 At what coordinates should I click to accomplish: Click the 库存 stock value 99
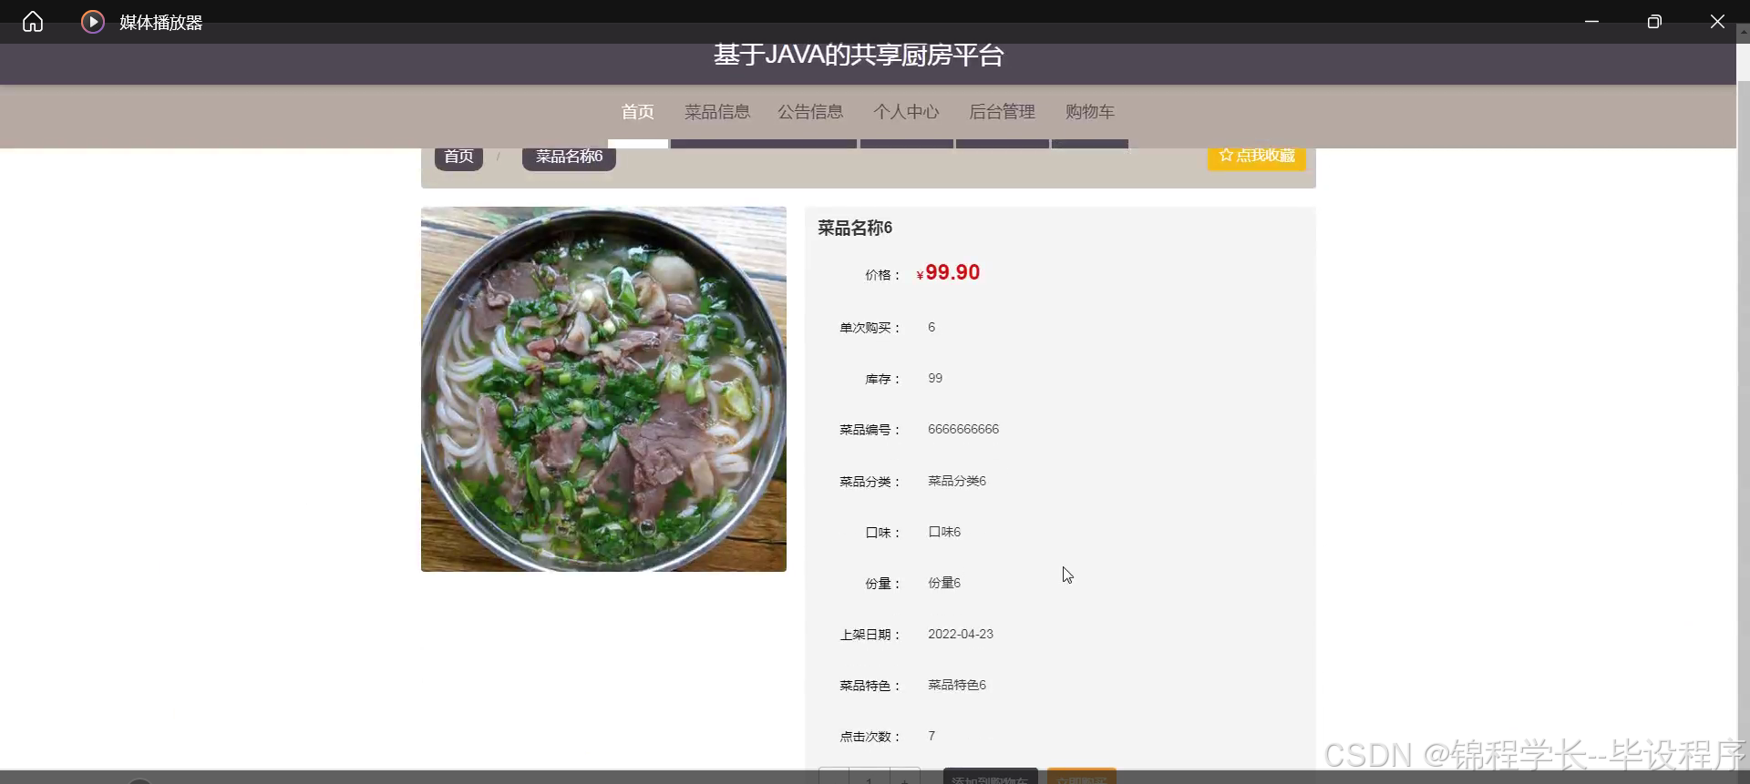[935, 378]
